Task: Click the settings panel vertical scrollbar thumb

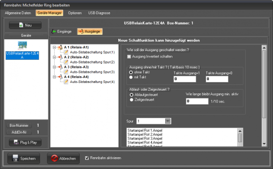Action: coord(264,84)
